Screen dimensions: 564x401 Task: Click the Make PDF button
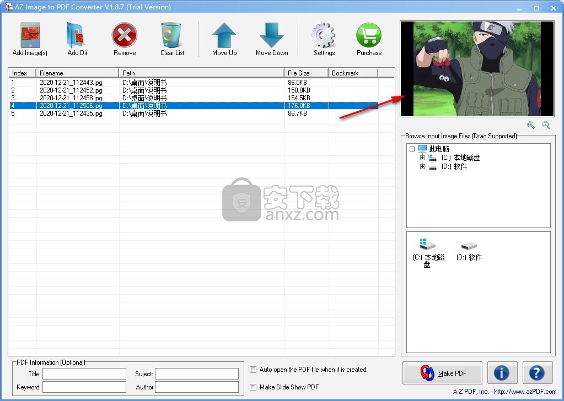coord(442,373)
